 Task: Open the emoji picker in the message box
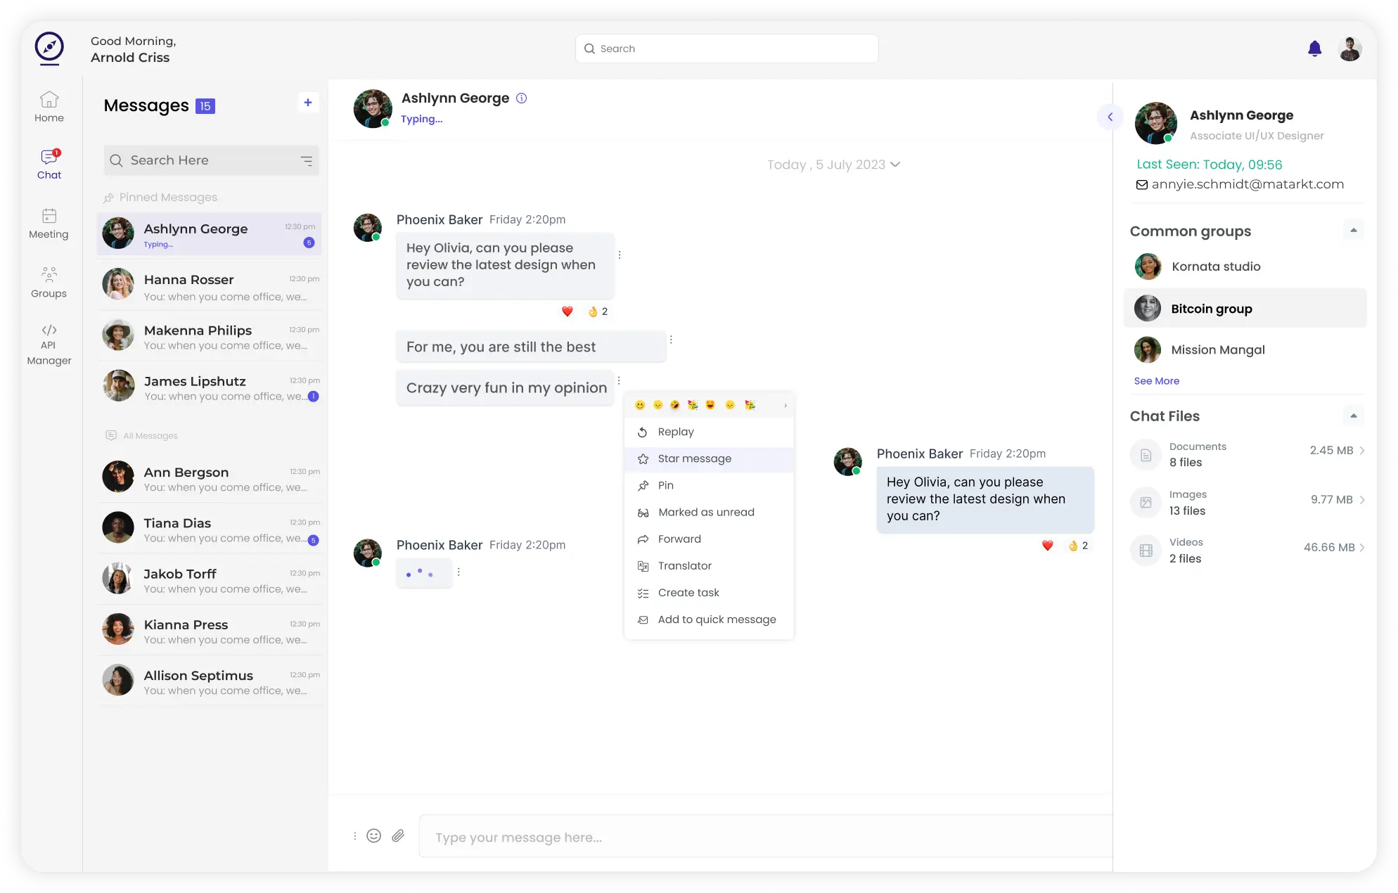373,836
